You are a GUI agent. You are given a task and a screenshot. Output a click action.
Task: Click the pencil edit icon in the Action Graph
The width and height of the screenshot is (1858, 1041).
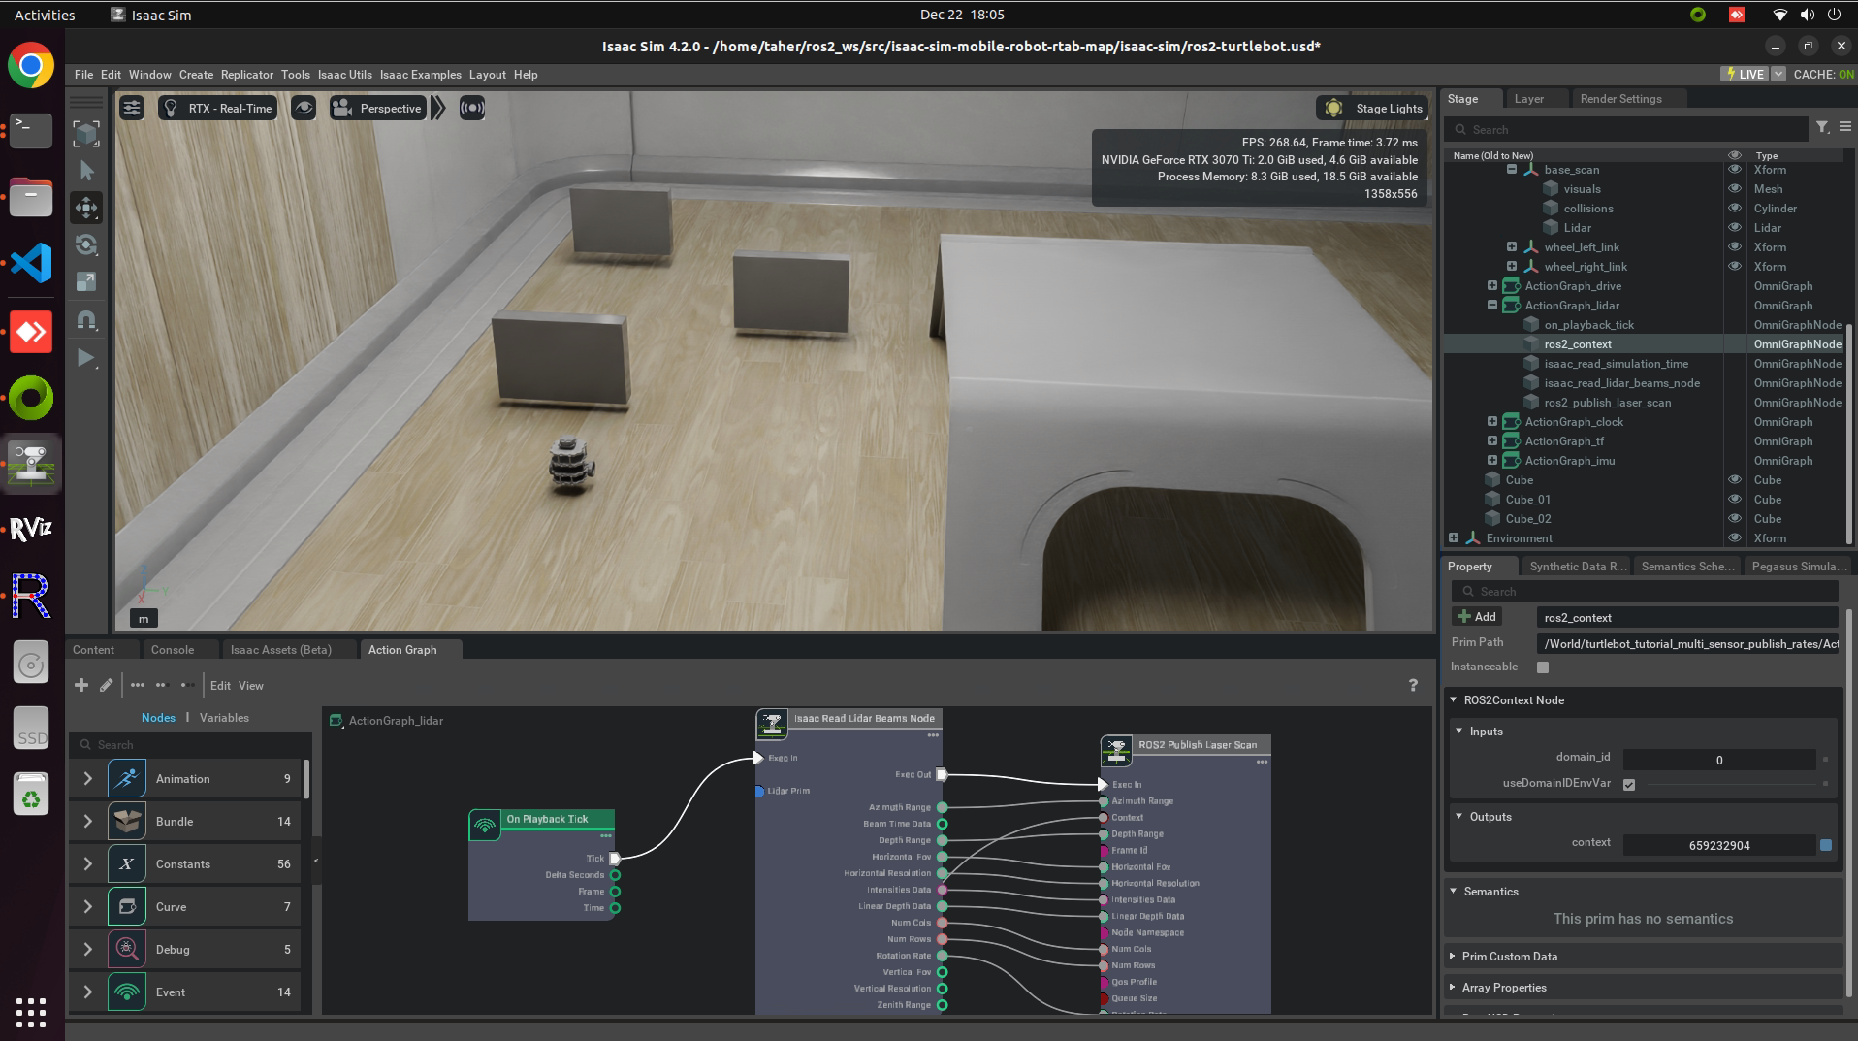tap(107, 685)
